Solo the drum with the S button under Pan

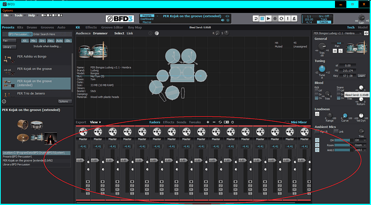[340, 51]
